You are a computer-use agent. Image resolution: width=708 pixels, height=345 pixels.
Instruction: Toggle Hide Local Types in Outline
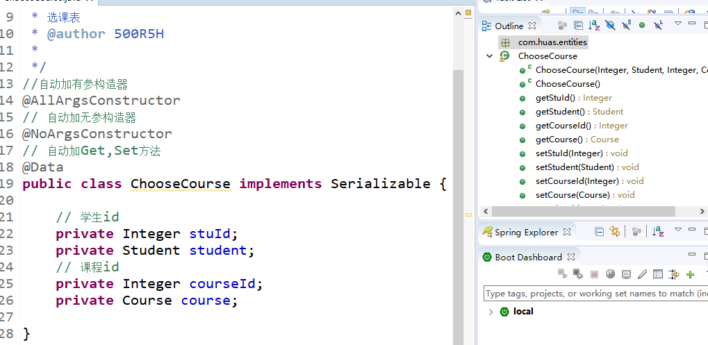[658, 26]
